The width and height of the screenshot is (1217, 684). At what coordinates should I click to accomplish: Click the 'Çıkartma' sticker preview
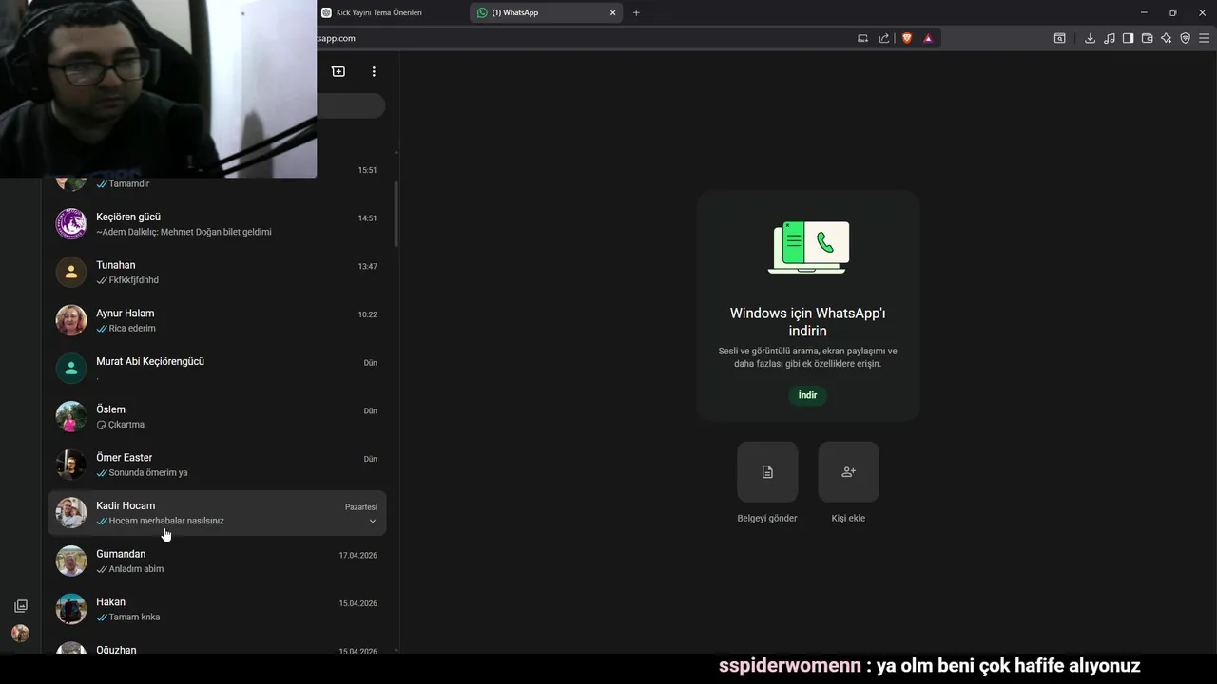tap(126, 425)
